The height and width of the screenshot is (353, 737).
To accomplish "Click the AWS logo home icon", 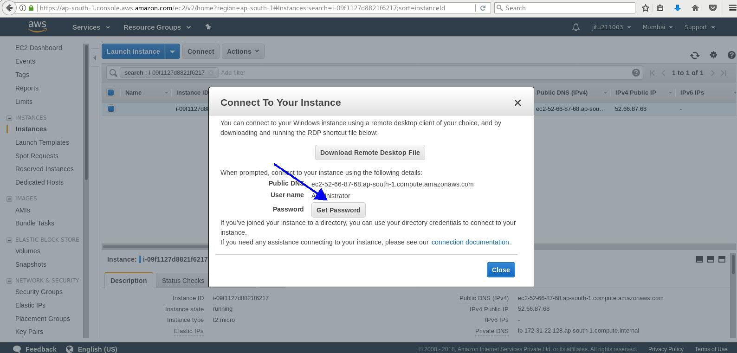I will point(37,27).
